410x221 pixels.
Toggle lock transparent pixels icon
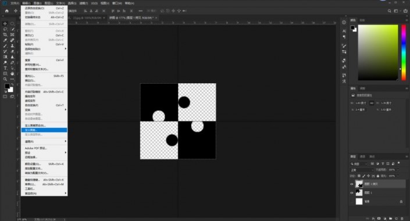[359, 176]
